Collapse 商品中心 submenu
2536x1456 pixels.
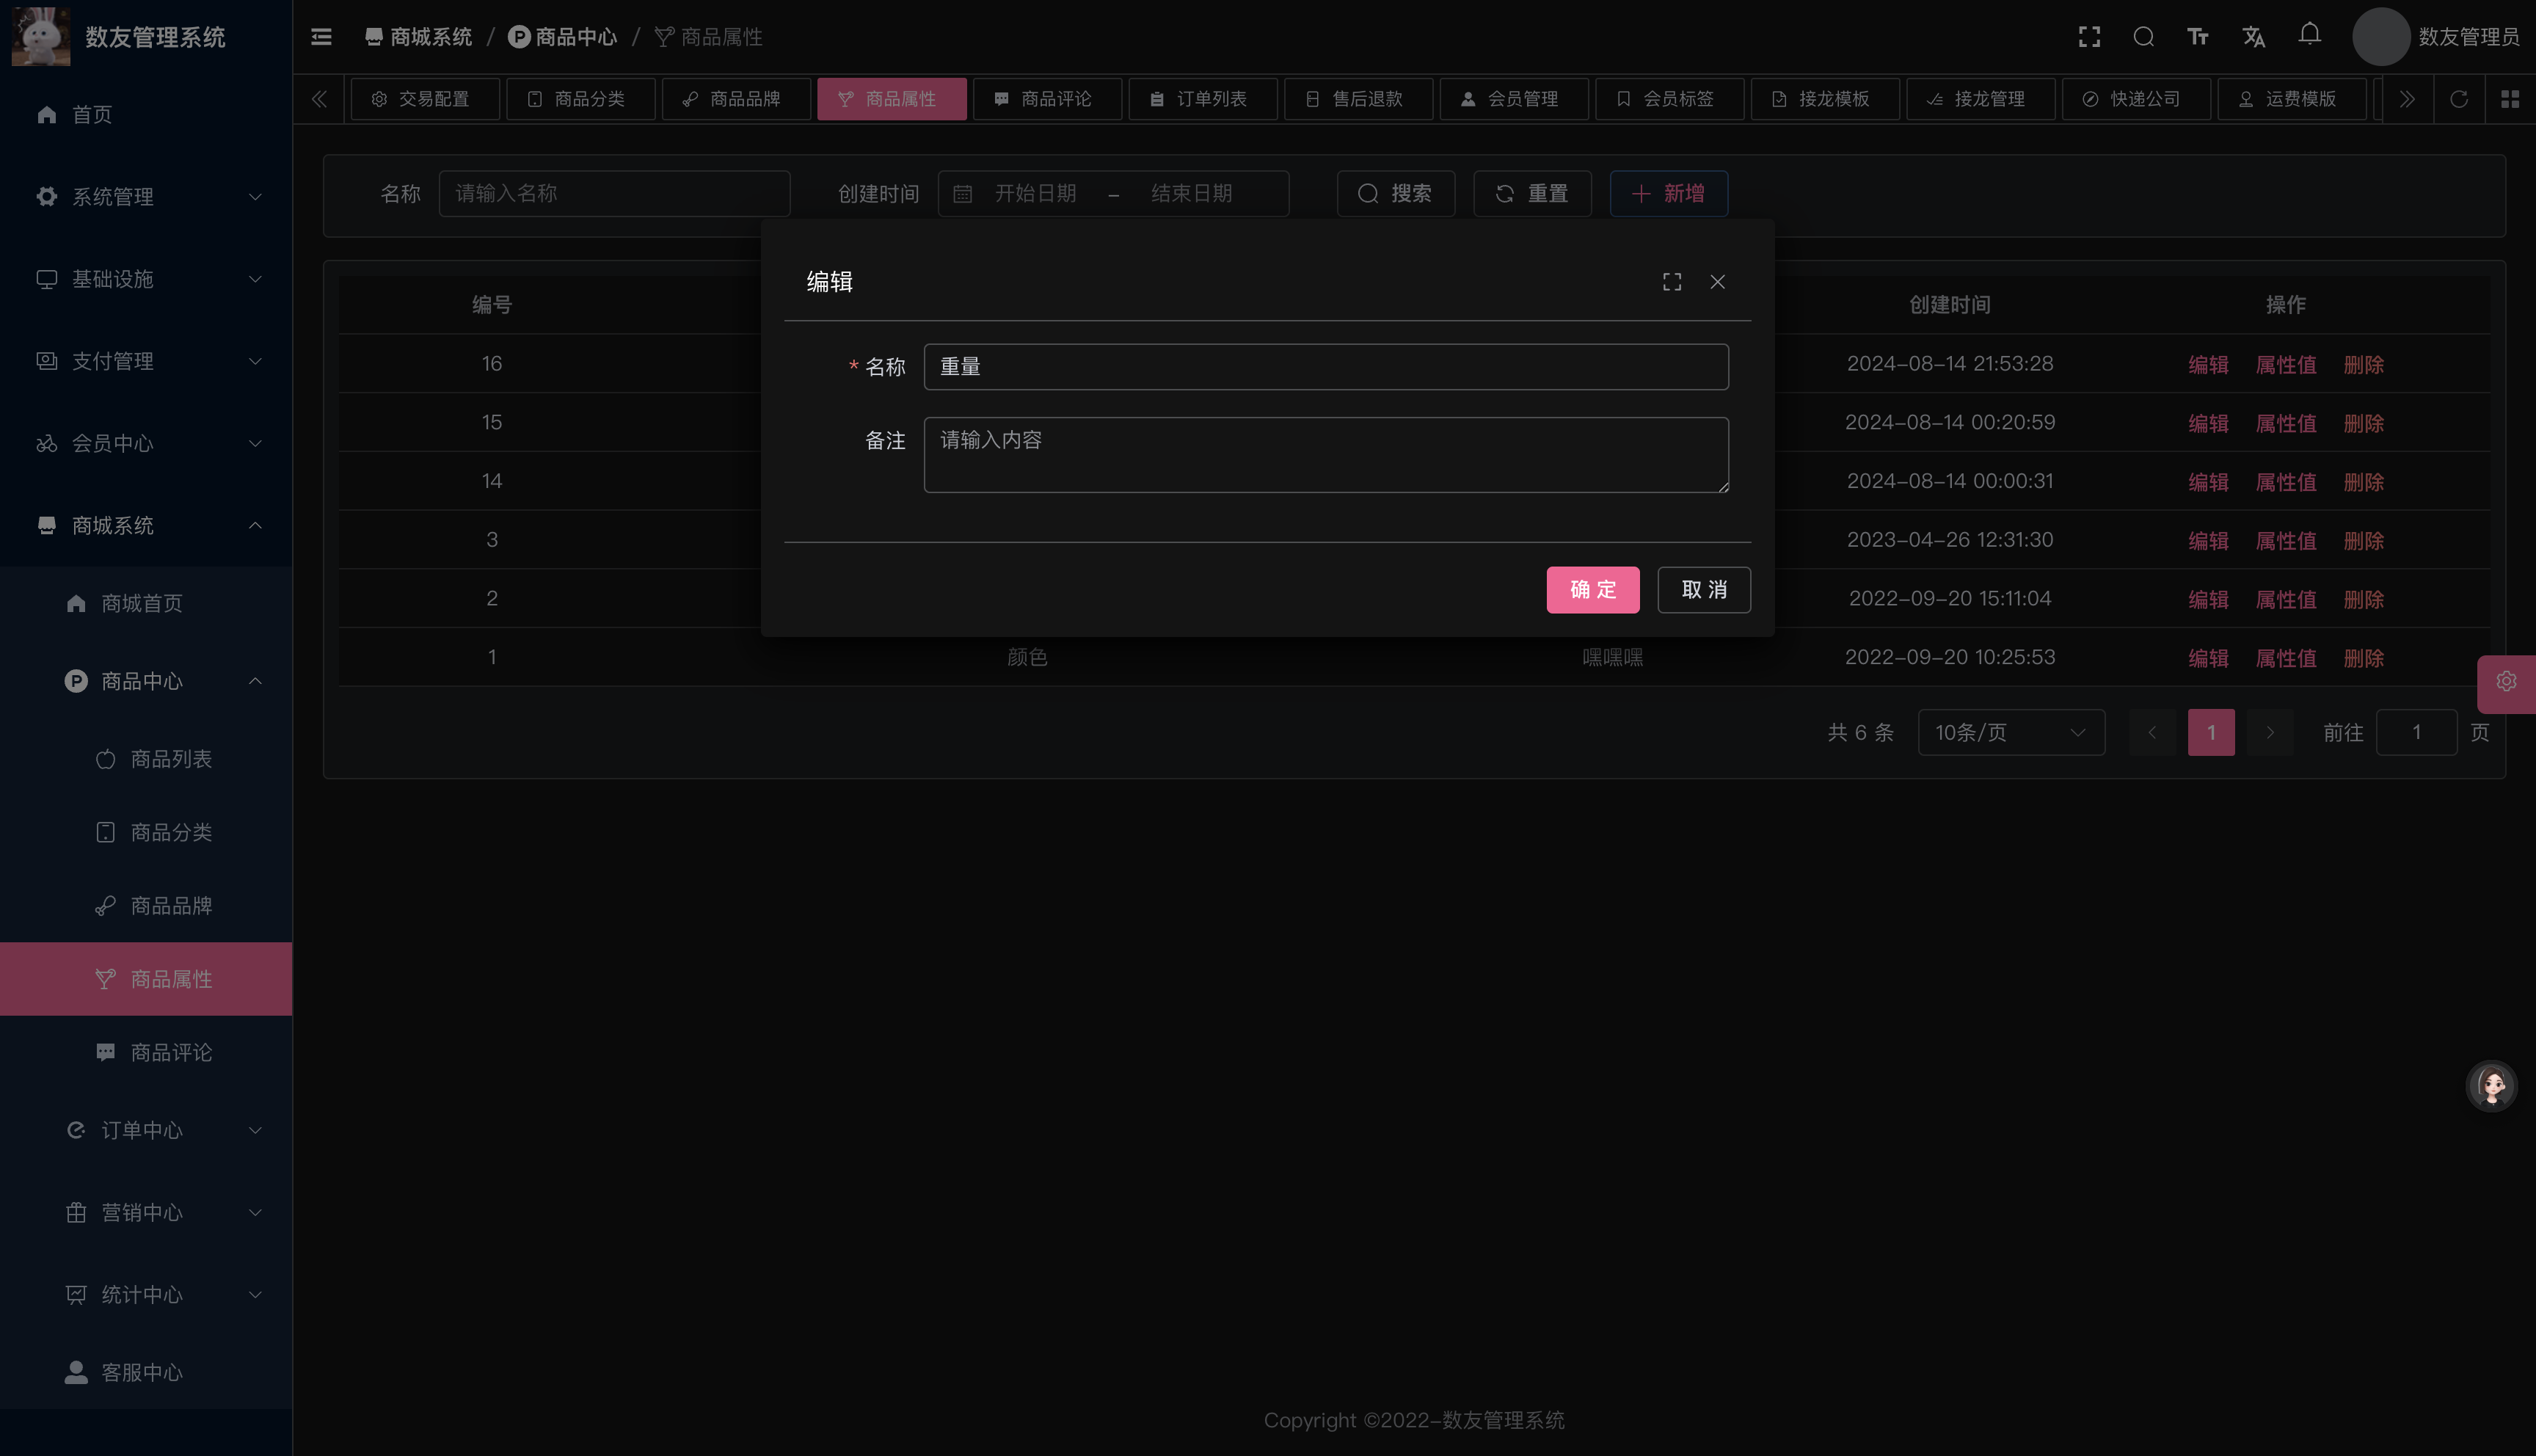click(x=146, y=681)
